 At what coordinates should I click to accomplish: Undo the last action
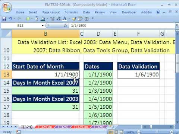click(x=10, y=19)
